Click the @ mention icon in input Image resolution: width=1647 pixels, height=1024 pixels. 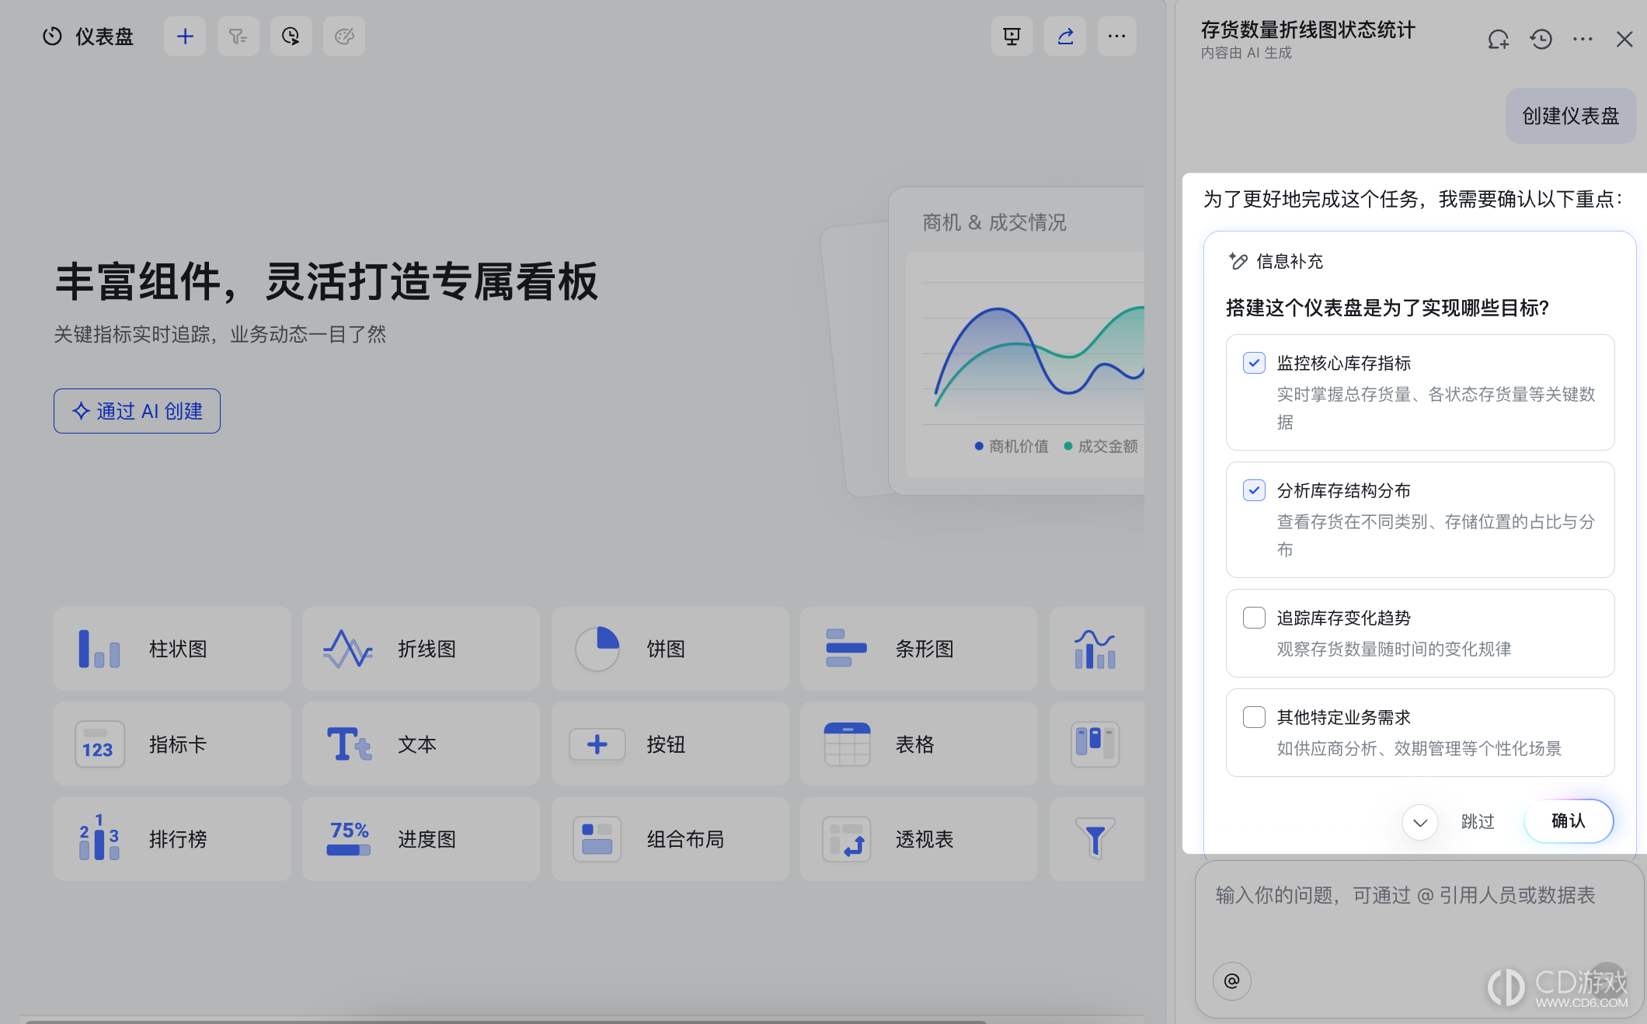(x=1232, y=981)
